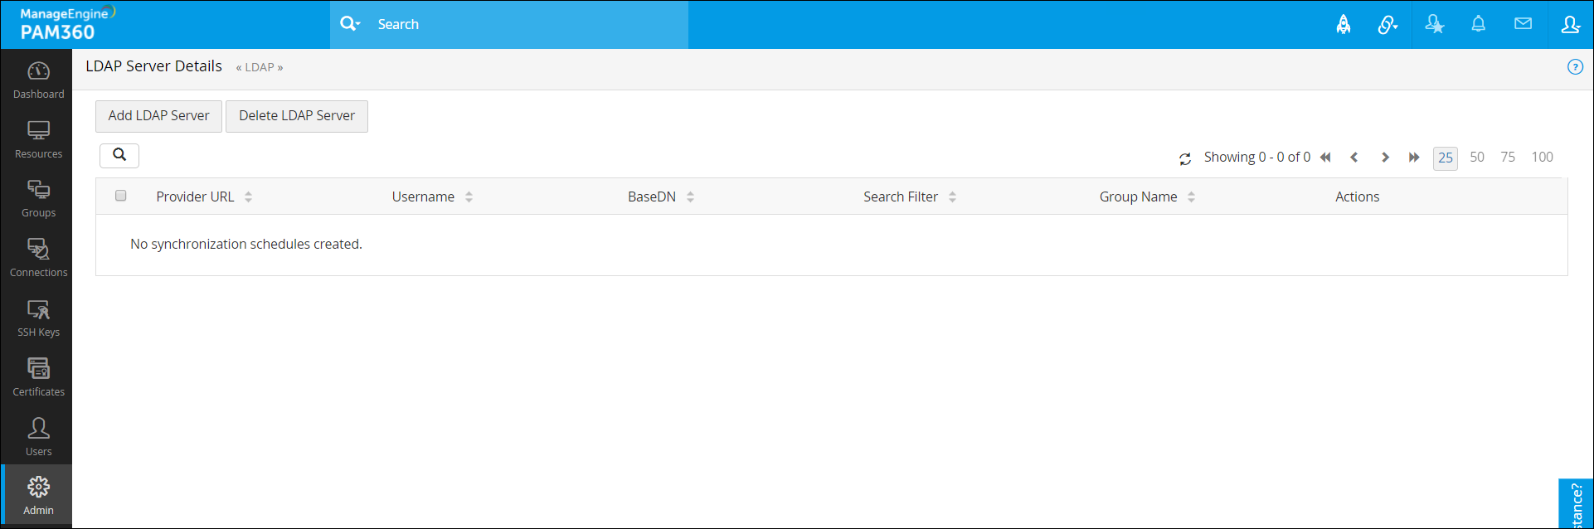Click the Search Filter column header
The image size is (1594, 529).
pyautogui.click(x=901, y=197)
